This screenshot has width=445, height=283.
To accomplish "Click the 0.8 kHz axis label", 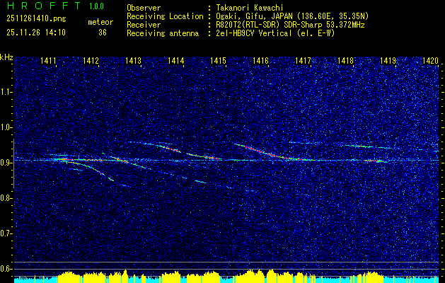I will (x=6, y=198).
